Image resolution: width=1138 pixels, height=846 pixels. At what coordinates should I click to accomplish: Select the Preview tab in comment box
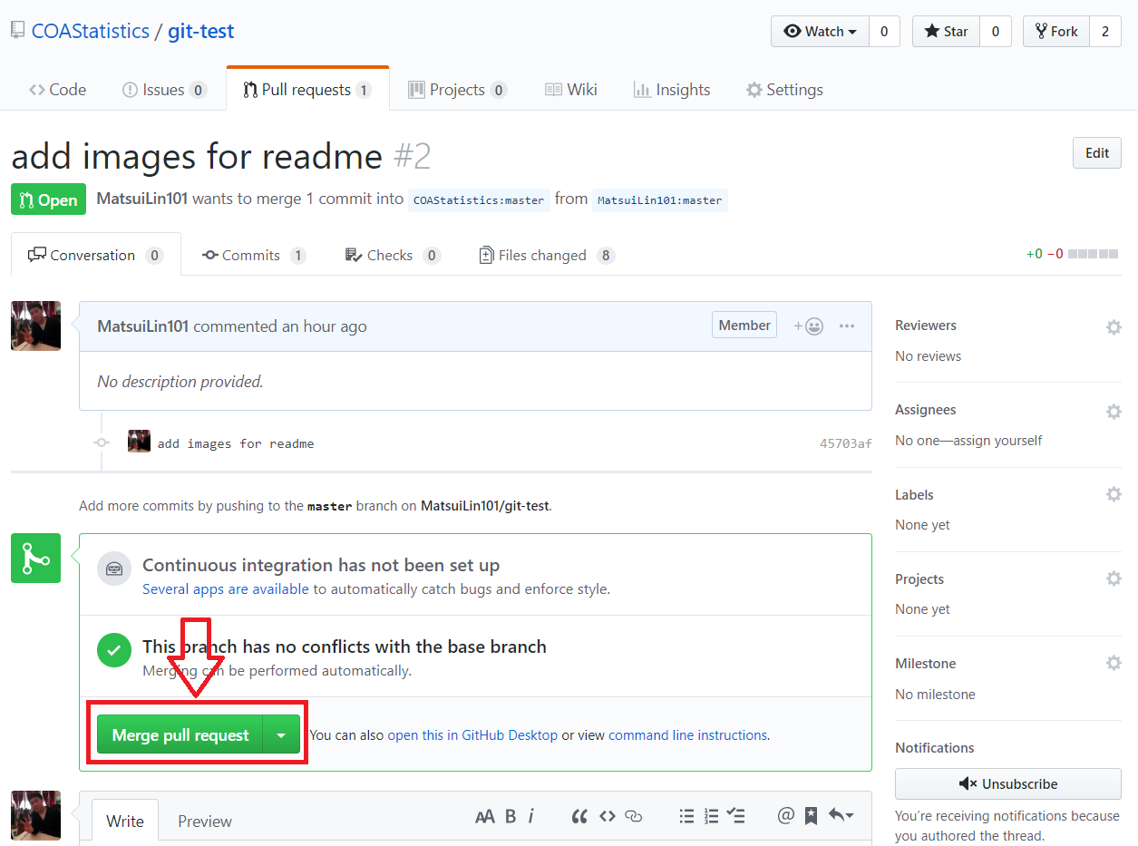(x=205, y=821)
